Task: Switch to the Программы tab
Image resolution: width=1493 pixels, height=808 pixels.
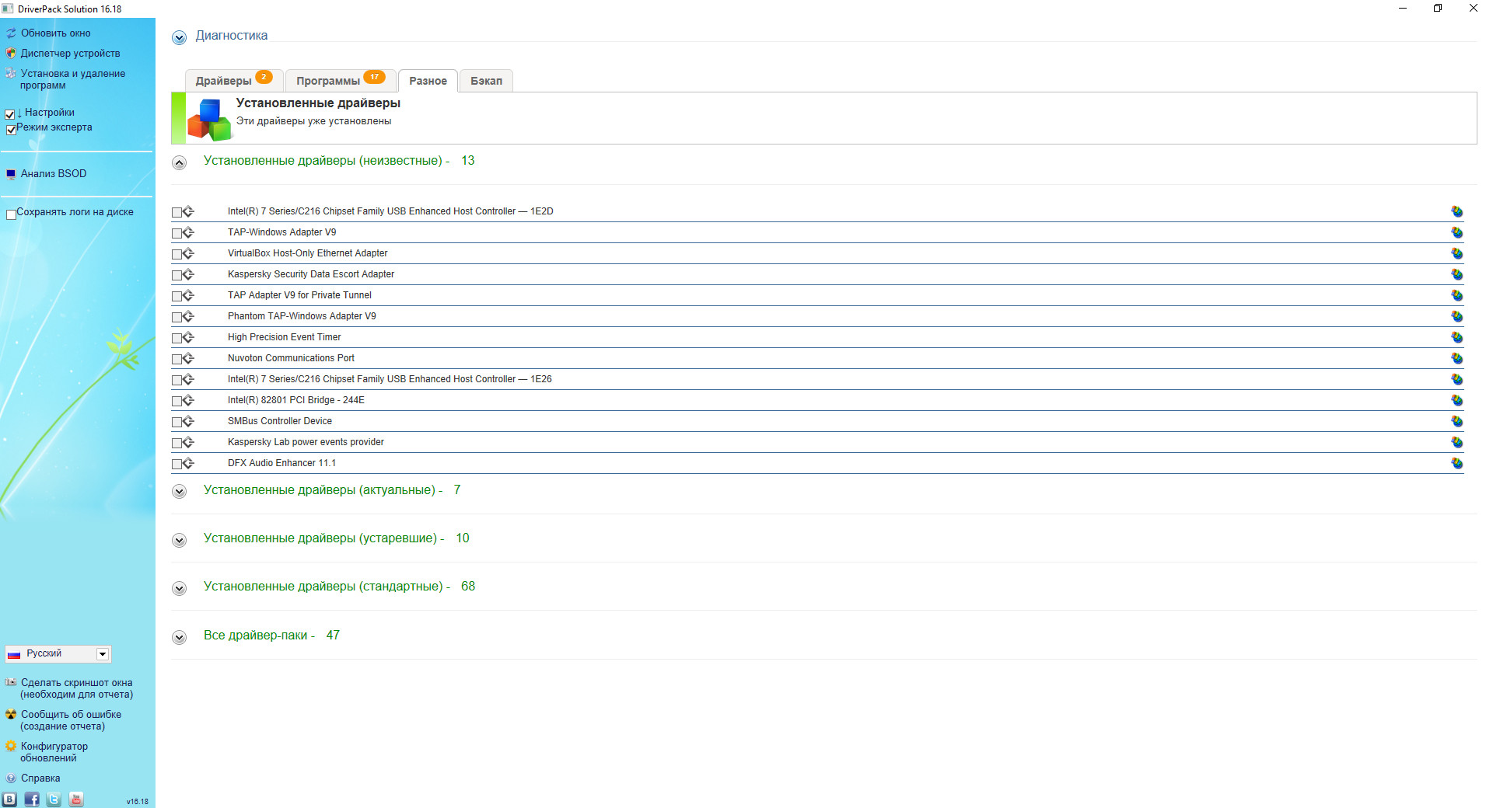Action: click(341, 81)
